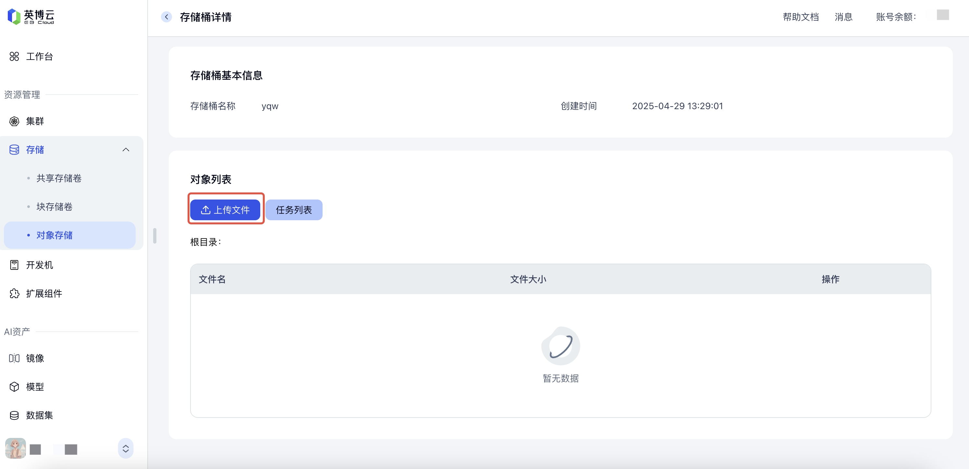969x469 pixels.
Task: Click the 扩展组件 puzzle icon
Action: [14, 294]
